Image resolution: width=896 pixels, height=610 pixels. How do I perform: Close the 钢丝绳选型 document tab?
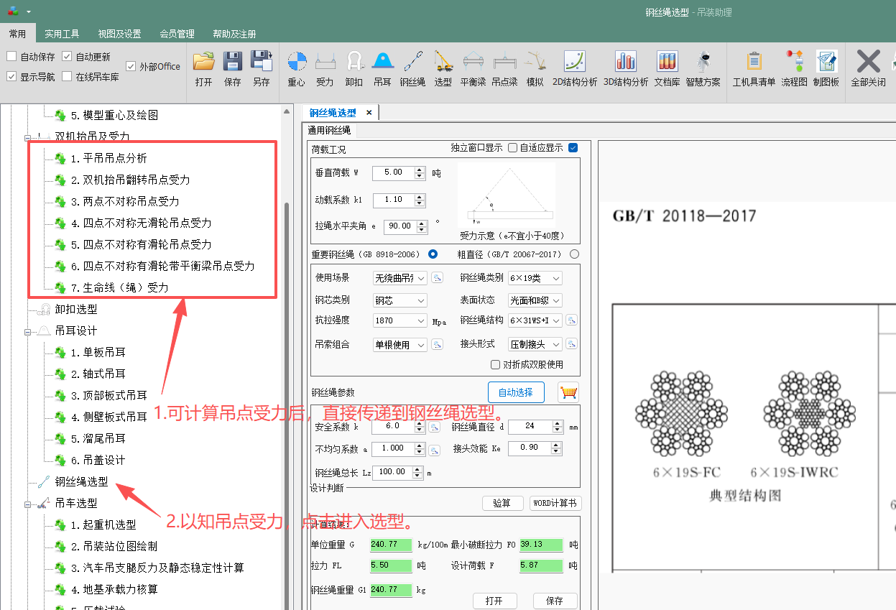click(369, 113)
